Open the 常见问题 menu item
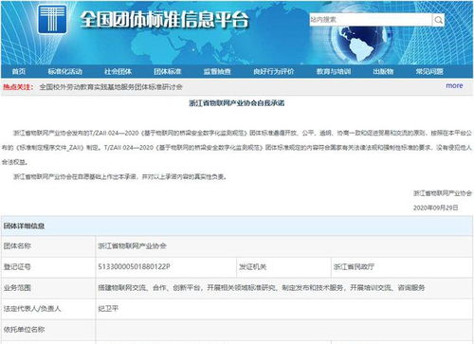 pyautogui.click(x=429, y=71)
